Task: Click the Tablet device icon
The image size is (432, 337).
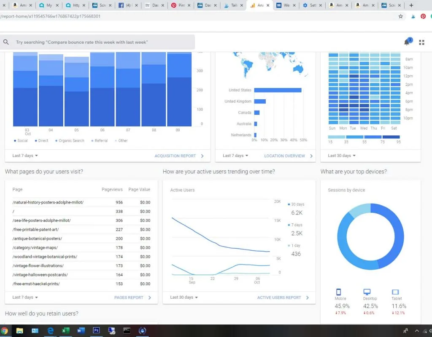Action: tap(395, 292)
